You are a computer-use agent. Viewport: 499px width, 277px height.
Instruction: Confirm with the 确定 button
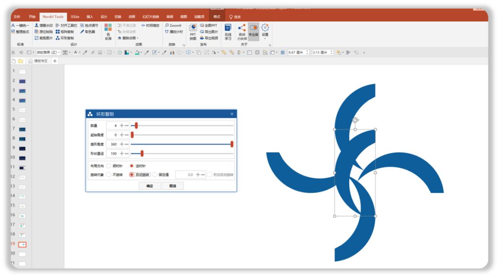point(150,186)
